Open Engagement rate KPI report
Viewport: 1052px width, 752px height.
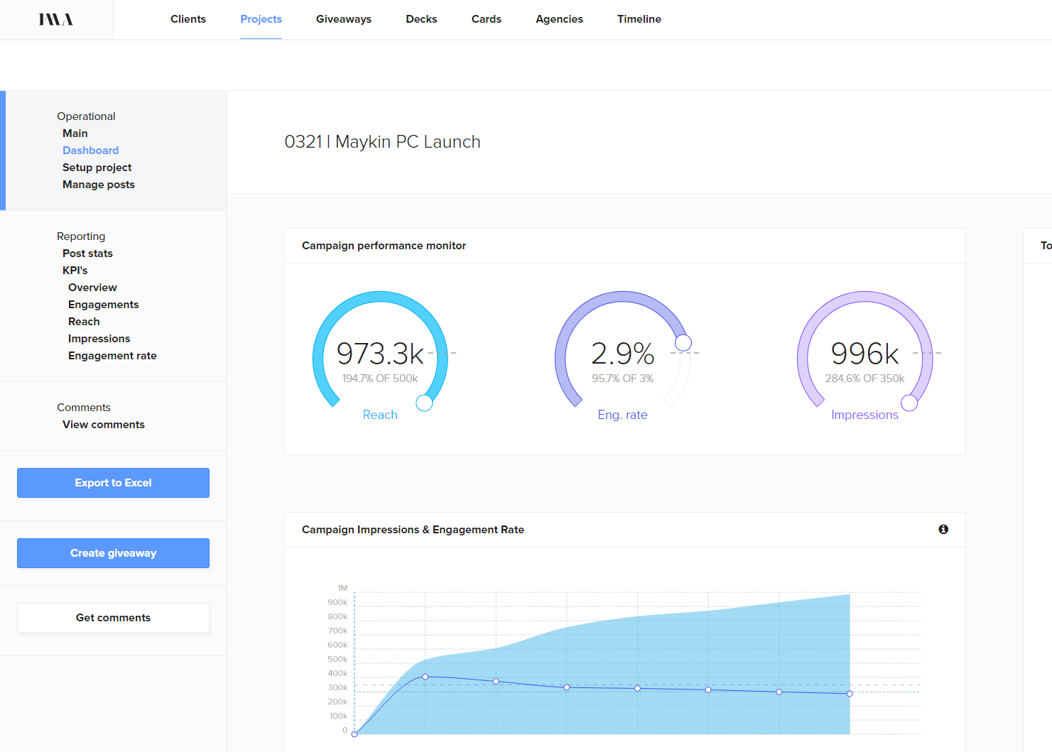coord(112,356)
